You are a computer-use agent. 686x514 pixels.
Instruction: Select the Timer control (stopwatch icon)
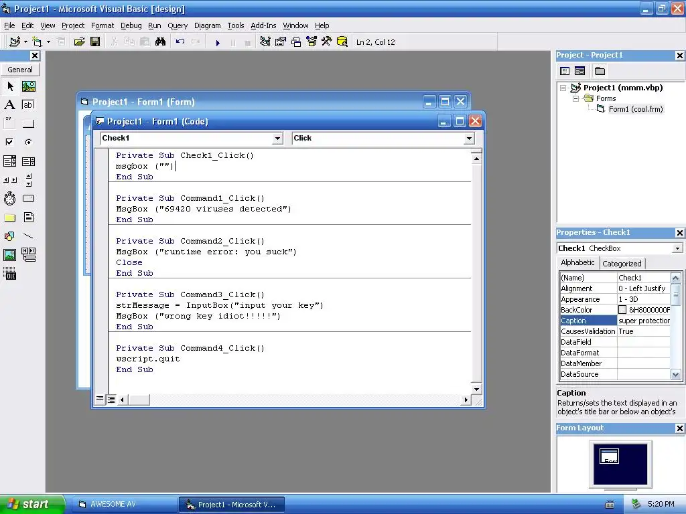click(x=9, y=198)
